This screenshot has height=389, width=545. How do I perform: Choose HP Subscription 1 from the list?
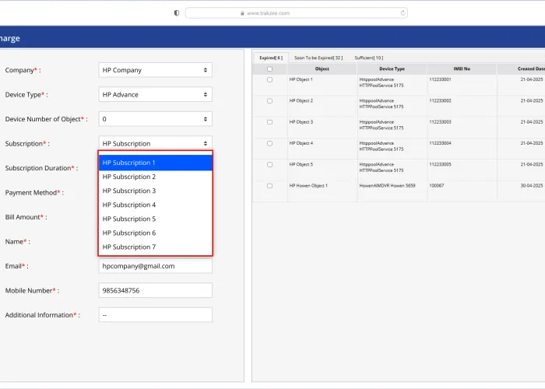tap(155, 163)
